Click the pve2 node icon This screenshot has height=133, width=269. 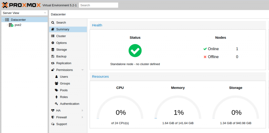pyautogui.click(x=11, y=25)
